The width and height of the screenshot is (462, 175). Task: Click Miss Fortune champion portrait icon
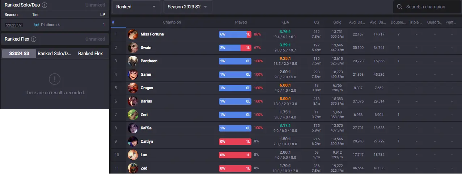tap(133, 34)
